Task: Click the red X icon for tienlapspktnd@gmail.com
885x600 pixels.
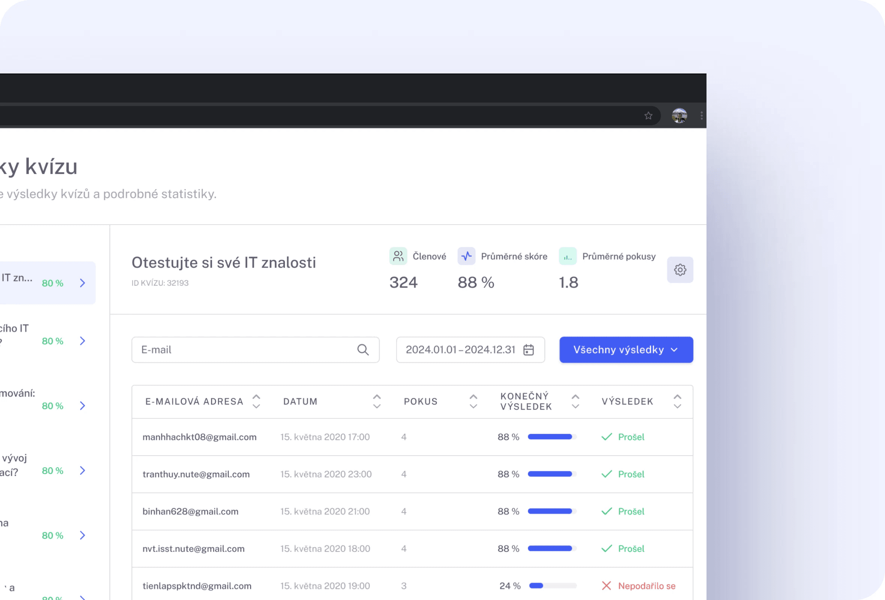Action: [x=607, y=585]
